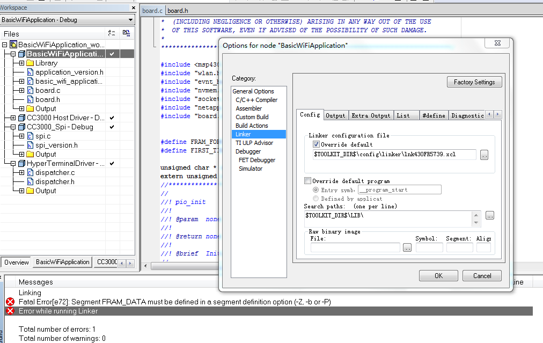
Task: Switch to the Output linker tab
Action: [335, 115]
